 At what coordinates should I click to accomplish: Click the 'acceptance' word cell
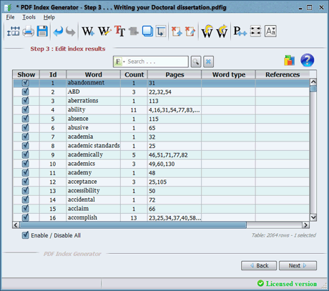pos(94,182)
